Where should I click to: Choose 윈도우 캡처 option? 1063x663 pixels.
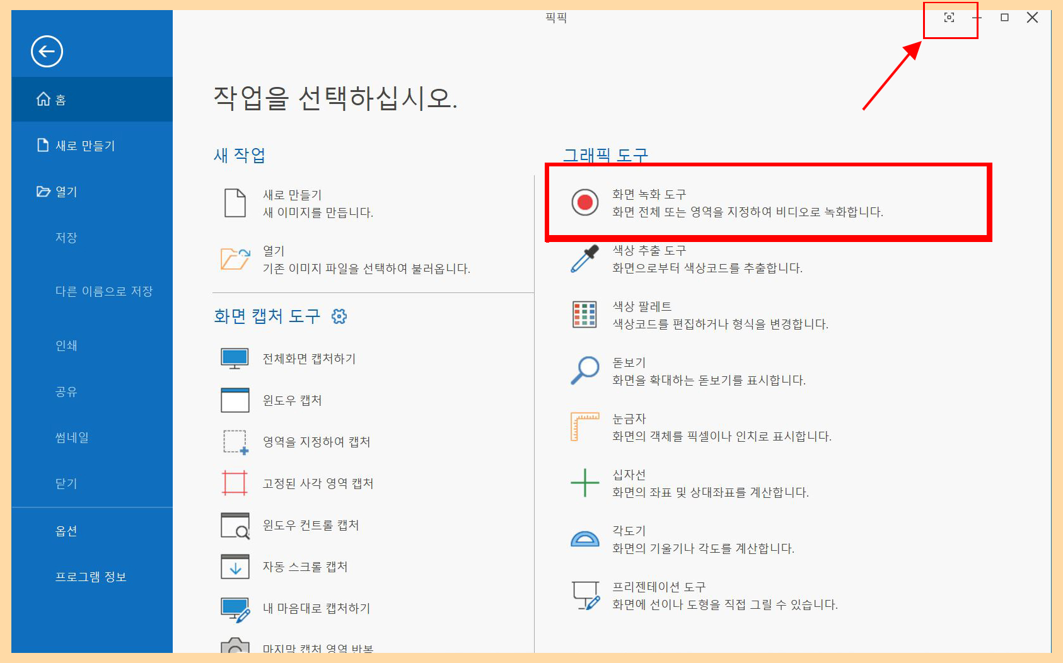[292, 400]
